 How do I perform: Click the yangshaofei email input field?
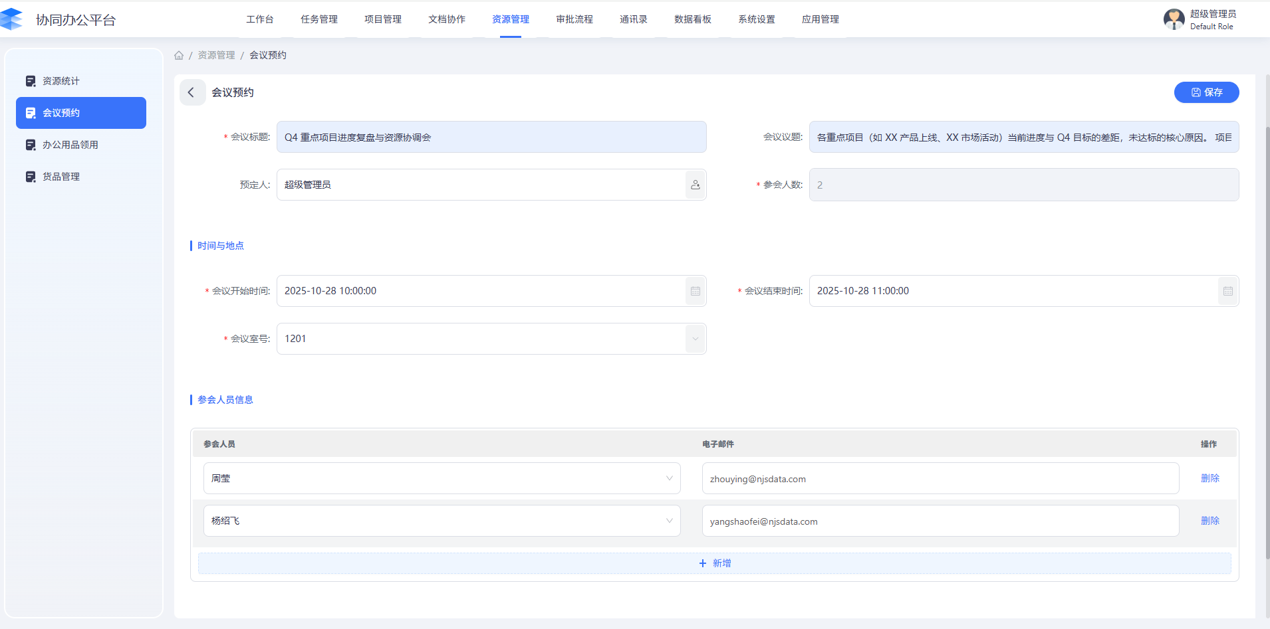click(x=940, y=521)
